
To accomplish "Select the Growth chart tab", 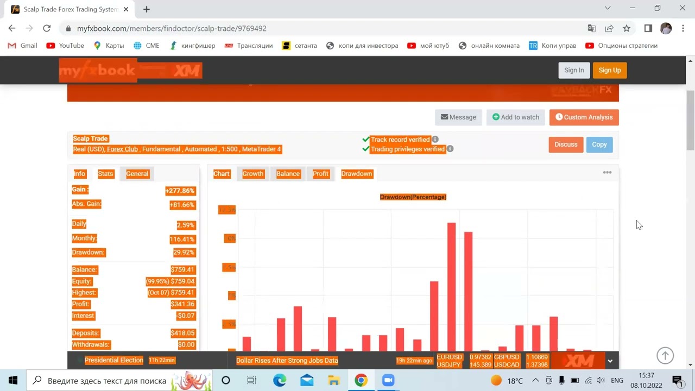I will click(252, 174).
